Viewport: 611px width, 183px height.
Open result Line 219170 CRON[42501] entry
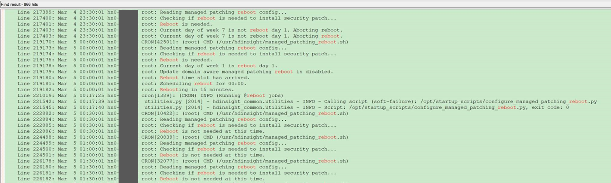point(245,42)
